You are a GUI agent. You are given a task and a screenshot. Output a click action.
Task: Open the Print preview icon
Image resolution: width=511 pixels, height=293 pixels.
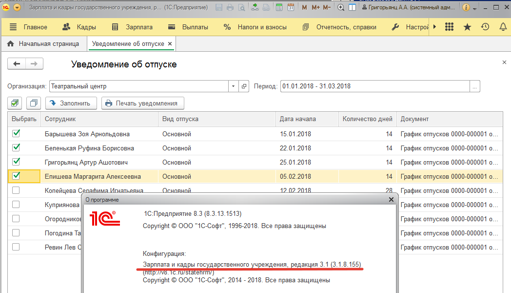(x=241, y=7)
